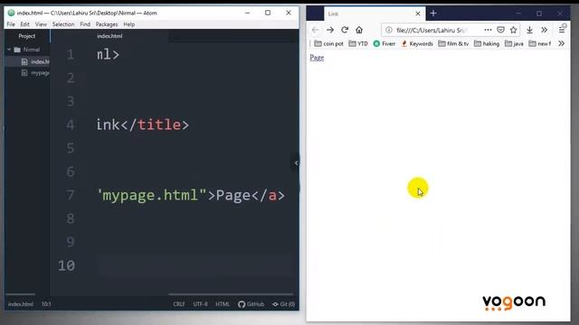
Task: Open the YTD bookmarks folder
Action: click(x=358, y=43)
